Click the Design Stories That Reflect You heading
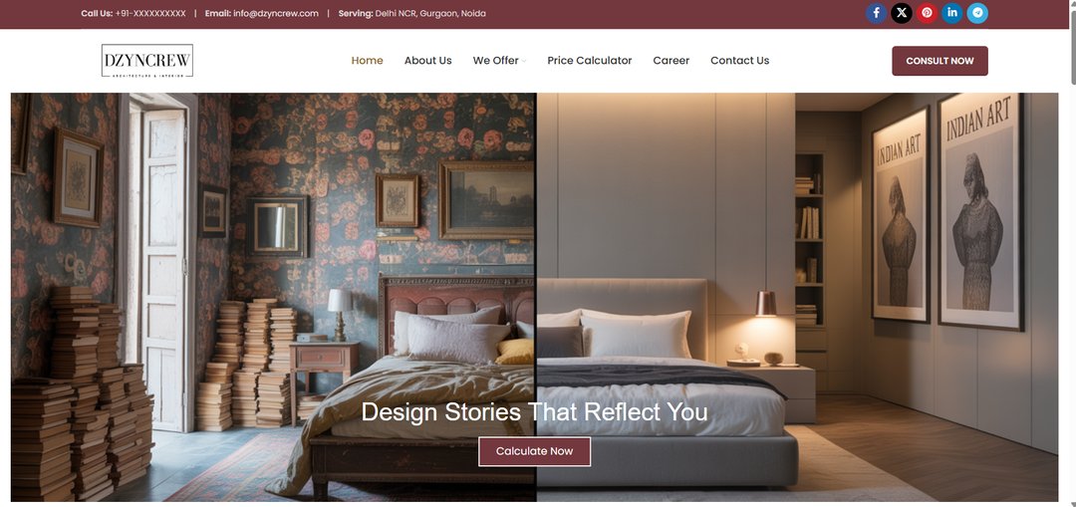 click(x=535, y=411)
